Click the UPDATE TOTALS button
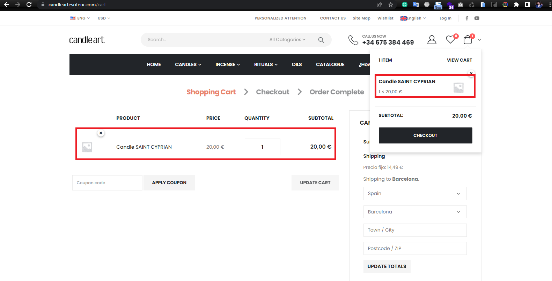 [387, 266]
